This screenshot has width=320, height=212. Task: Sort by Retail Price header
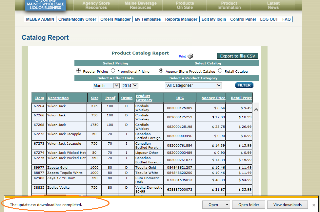point(241,98)
